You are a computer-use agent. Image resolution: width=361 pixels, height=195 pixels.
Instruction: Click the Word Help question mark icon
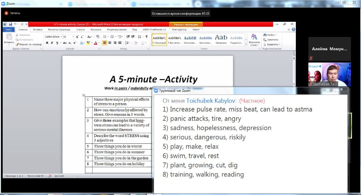(x=293, y=29)
